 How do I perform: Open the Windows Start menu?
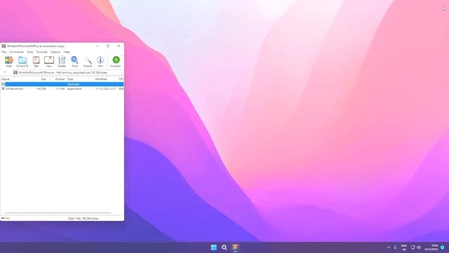click(x=213, y=247)
